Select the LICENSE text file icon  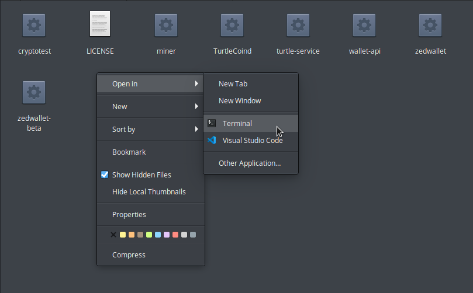[x=100, y=24]
